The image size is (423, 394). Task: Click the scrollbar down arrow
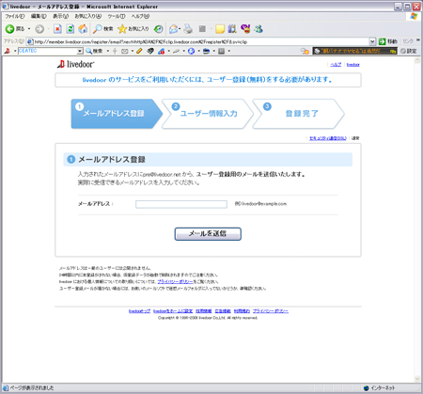point(417,379)
